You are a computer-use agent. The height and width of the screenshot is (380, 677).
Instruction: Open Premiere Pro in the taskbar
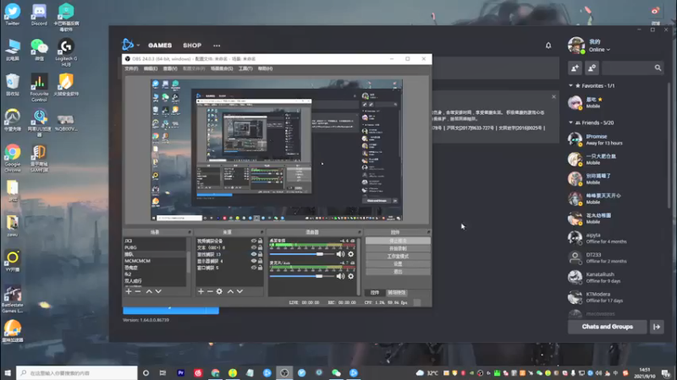pos(181,372)
